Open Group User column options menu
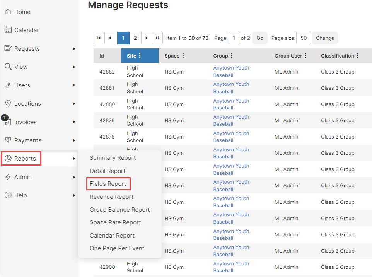Screen dimensions: 372x277 click(x=305, y=56)
